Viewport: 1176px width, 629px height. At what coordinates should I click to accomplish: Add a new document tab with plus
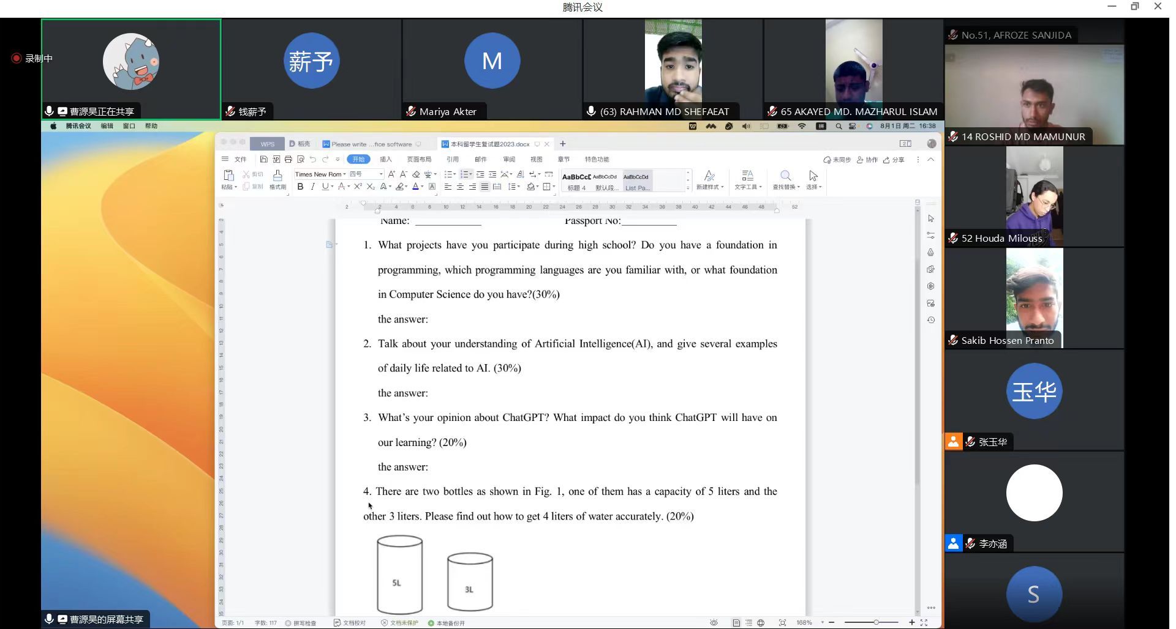[x=563, y=144]
